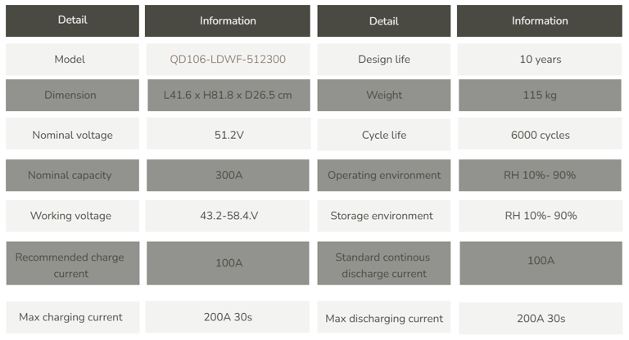Click the QD106-LDWF-512300 model link
This screenshot has height=340, width=629.
[x=228, y=60]
